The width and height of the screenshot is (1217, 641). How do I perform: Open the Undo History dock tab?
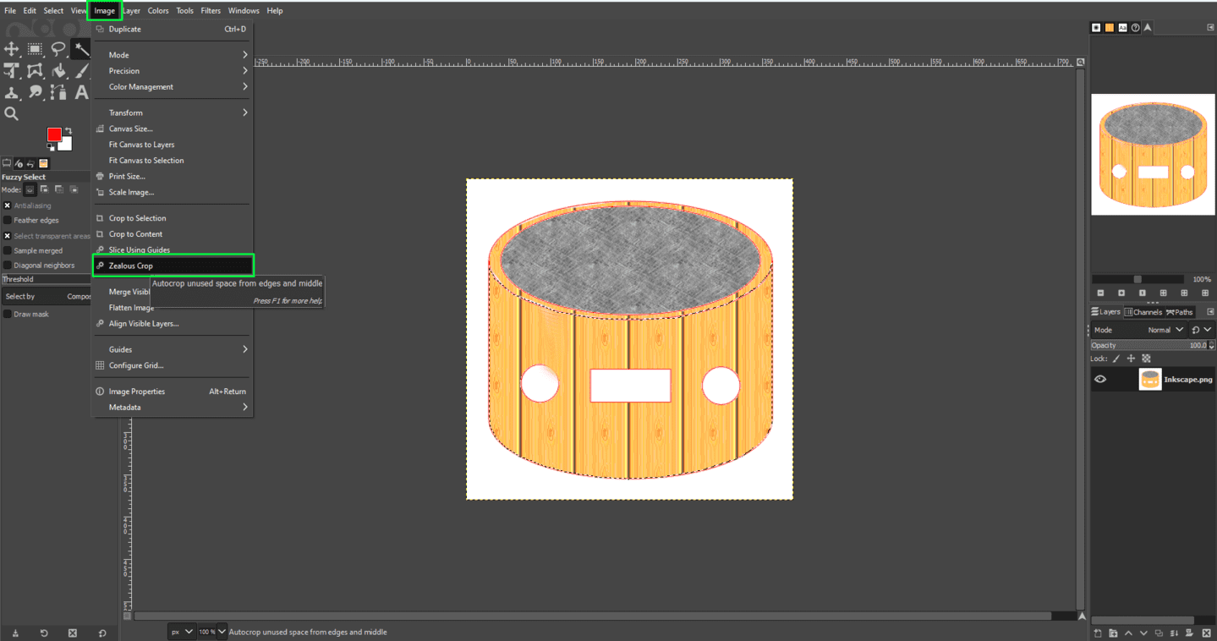point(30,163)
